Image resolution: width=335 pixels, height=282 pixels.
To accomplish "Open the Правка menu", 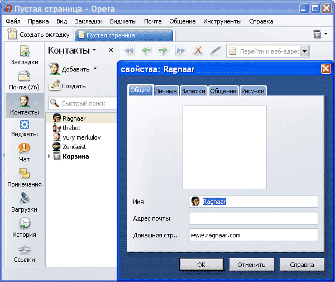I will click(39, 21).
